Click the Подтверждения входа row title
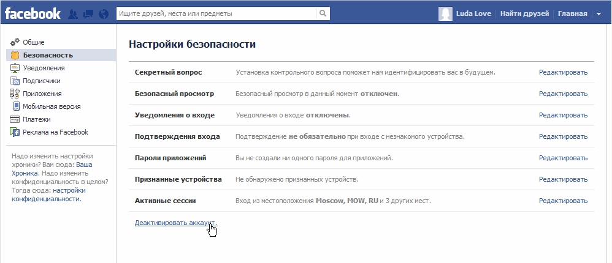The image size is (612, 263). [177, 136]
